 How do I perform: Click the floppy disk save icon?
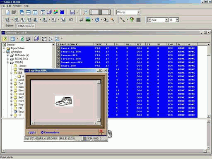[72, 12]
